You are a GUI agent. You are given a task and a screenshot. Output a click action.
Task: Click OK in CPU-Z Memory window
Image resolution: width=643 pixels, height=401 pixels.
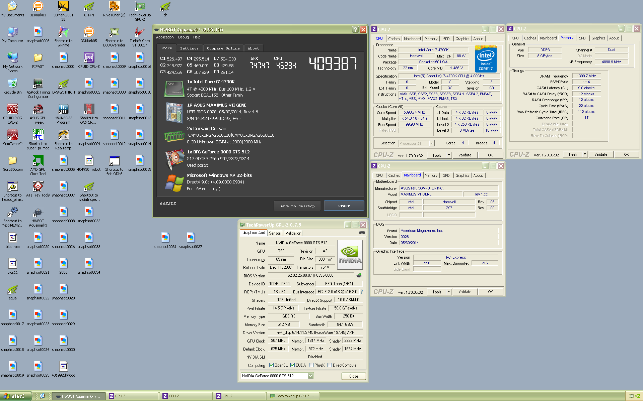click(626, 154)
